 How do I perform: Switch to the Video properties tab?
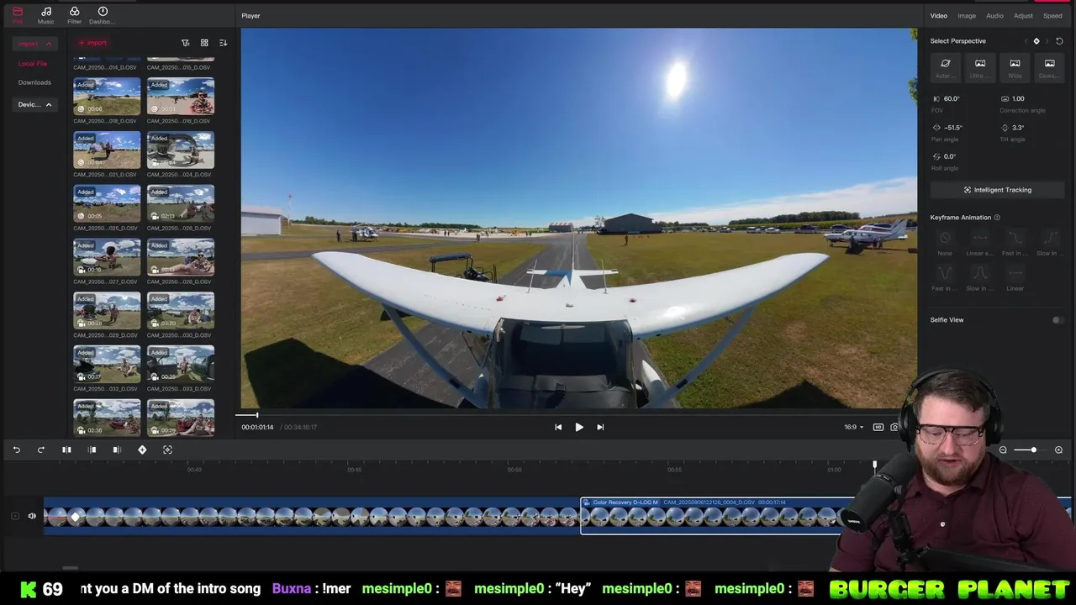[938, 16]
